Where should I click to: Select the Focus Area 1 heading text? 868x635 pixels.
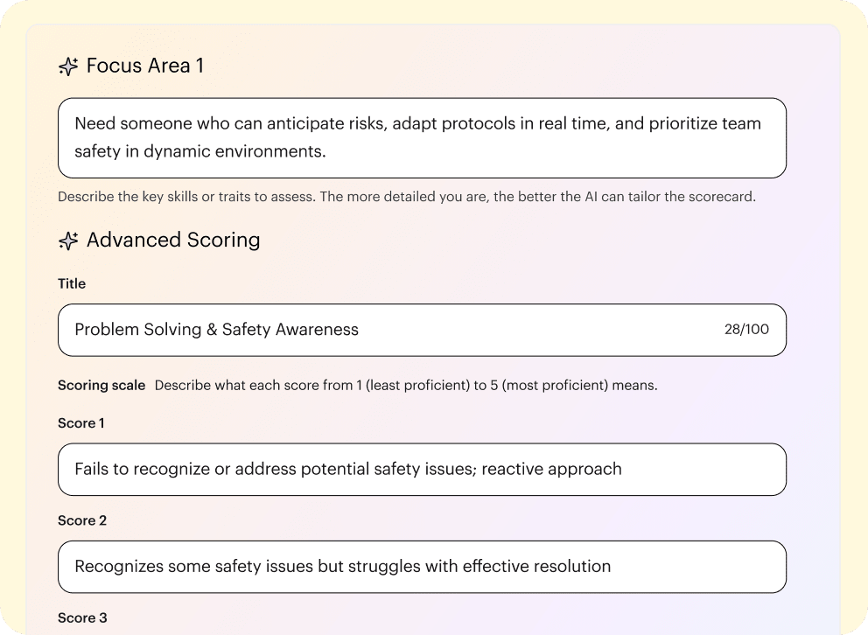pos(145,66)
